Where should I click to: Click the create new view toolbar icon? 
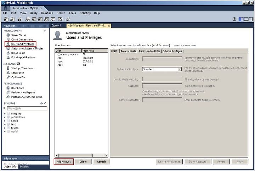pos(40,19)
